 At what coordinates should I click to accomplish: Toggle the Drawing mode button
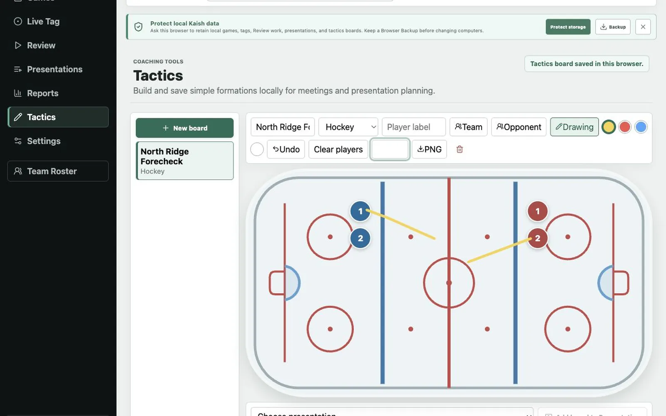pos(574,127)
